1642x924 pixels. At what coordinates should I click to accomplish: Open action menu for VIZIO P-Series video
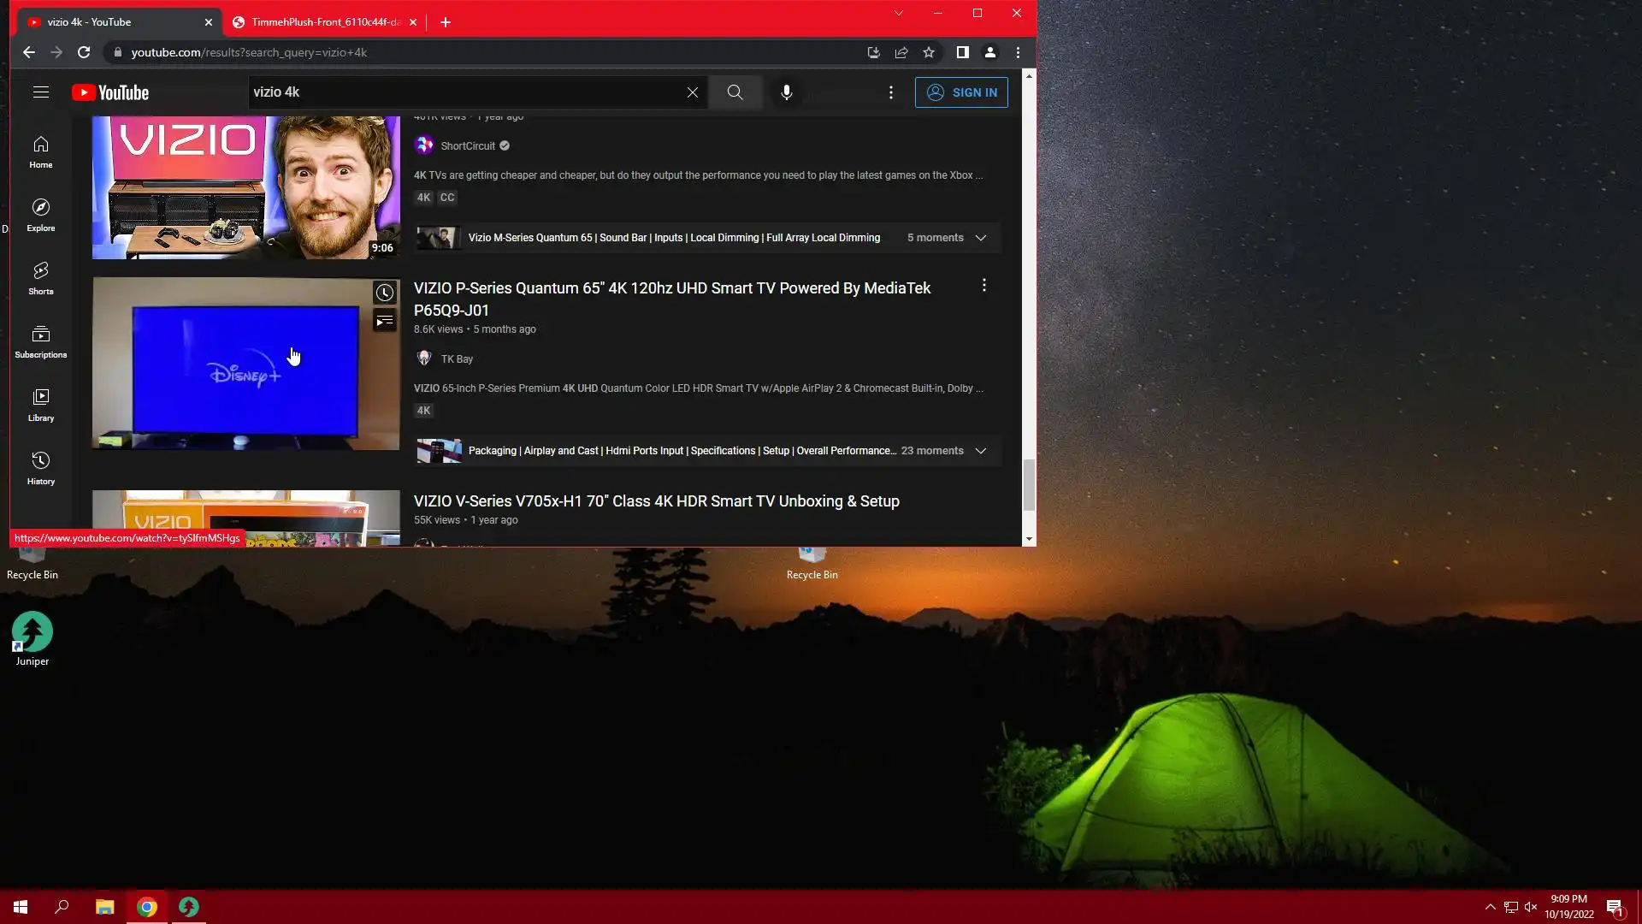pos(983,285)
